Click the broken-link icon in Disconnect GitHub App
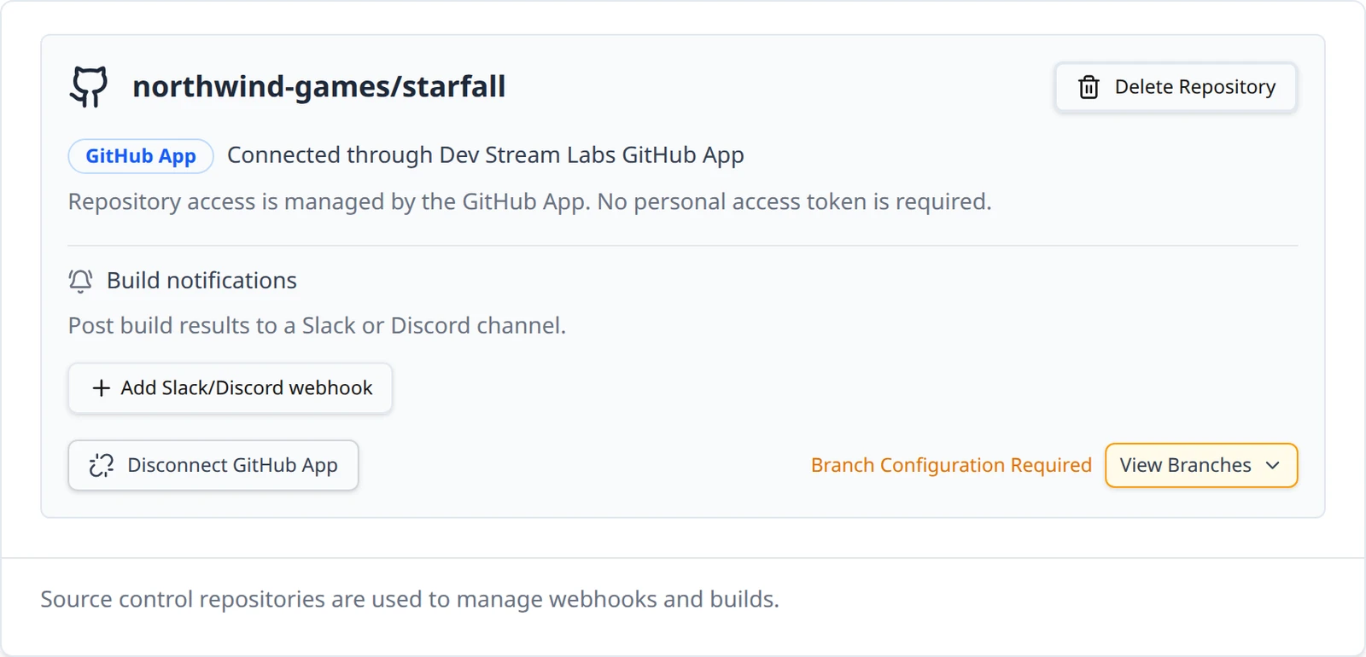The image size is (1366, 657). pyautogui.click(x=102, y=465)
